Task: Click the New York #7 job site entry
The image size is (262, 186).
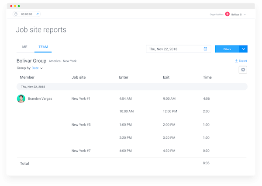Action: click(x=81, y=151)
